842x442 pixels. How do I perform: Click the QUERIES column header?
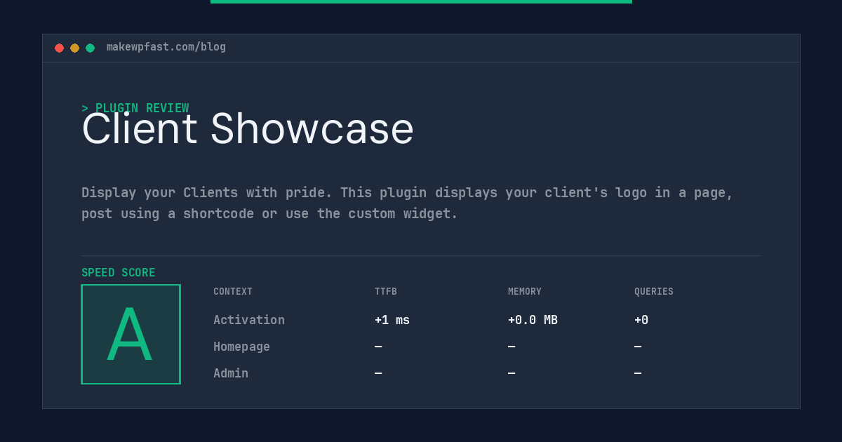(x=654, y=292)
